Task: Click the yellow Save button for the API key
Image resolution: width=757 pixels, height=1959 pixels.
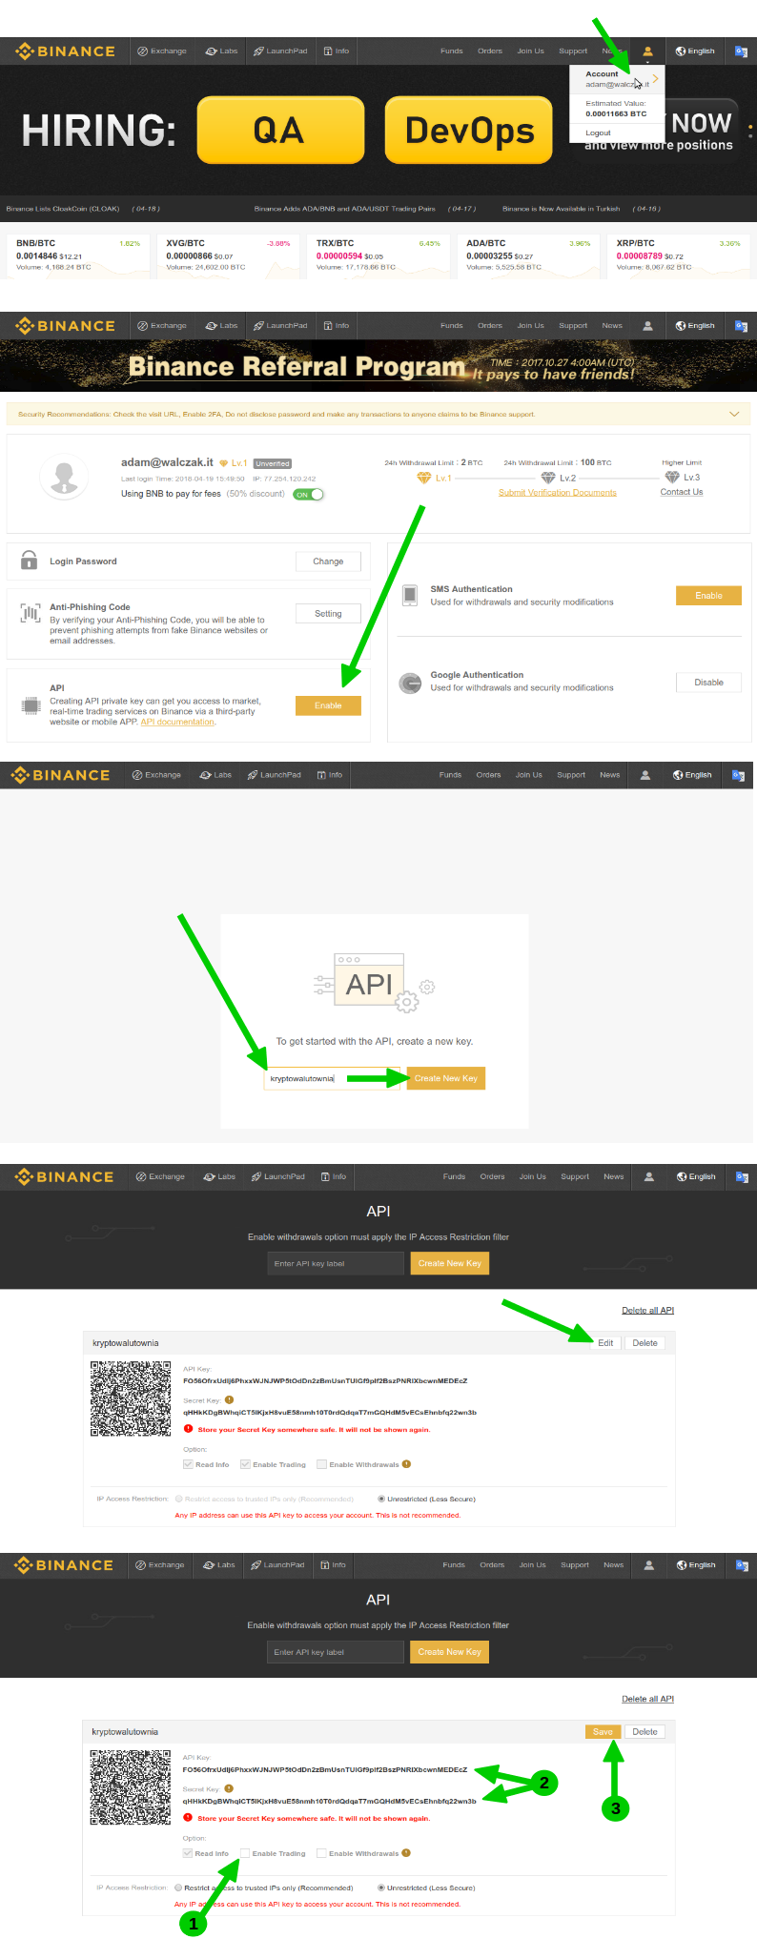Action: [x=603, y=1732]
